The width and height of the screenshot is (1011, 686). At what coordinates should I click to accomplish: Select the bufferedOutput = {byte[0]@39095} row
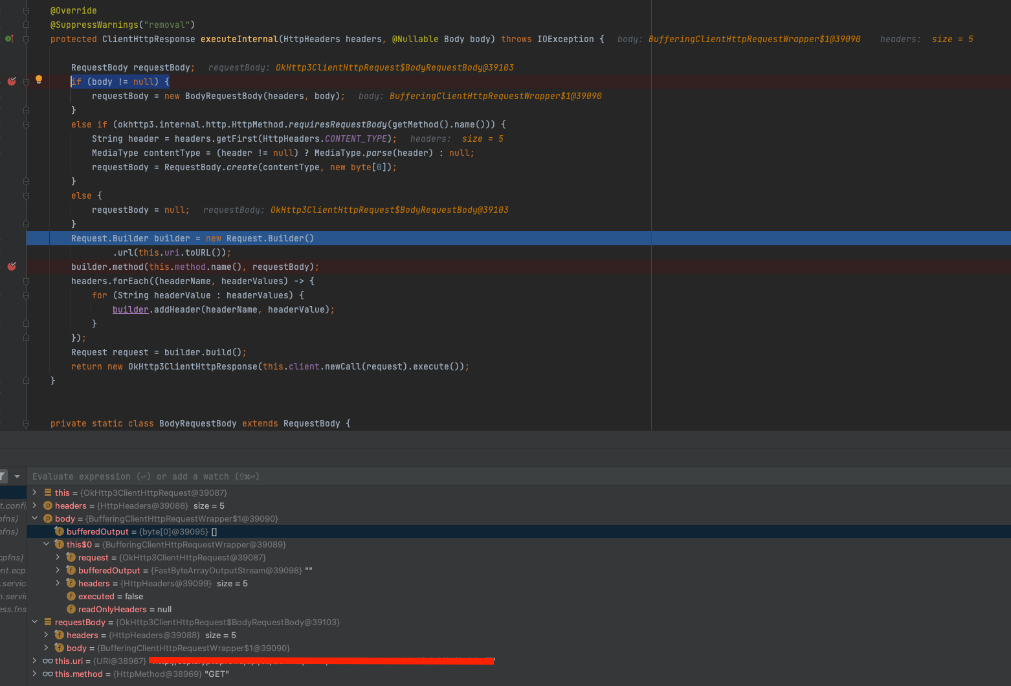pos(518,531)
